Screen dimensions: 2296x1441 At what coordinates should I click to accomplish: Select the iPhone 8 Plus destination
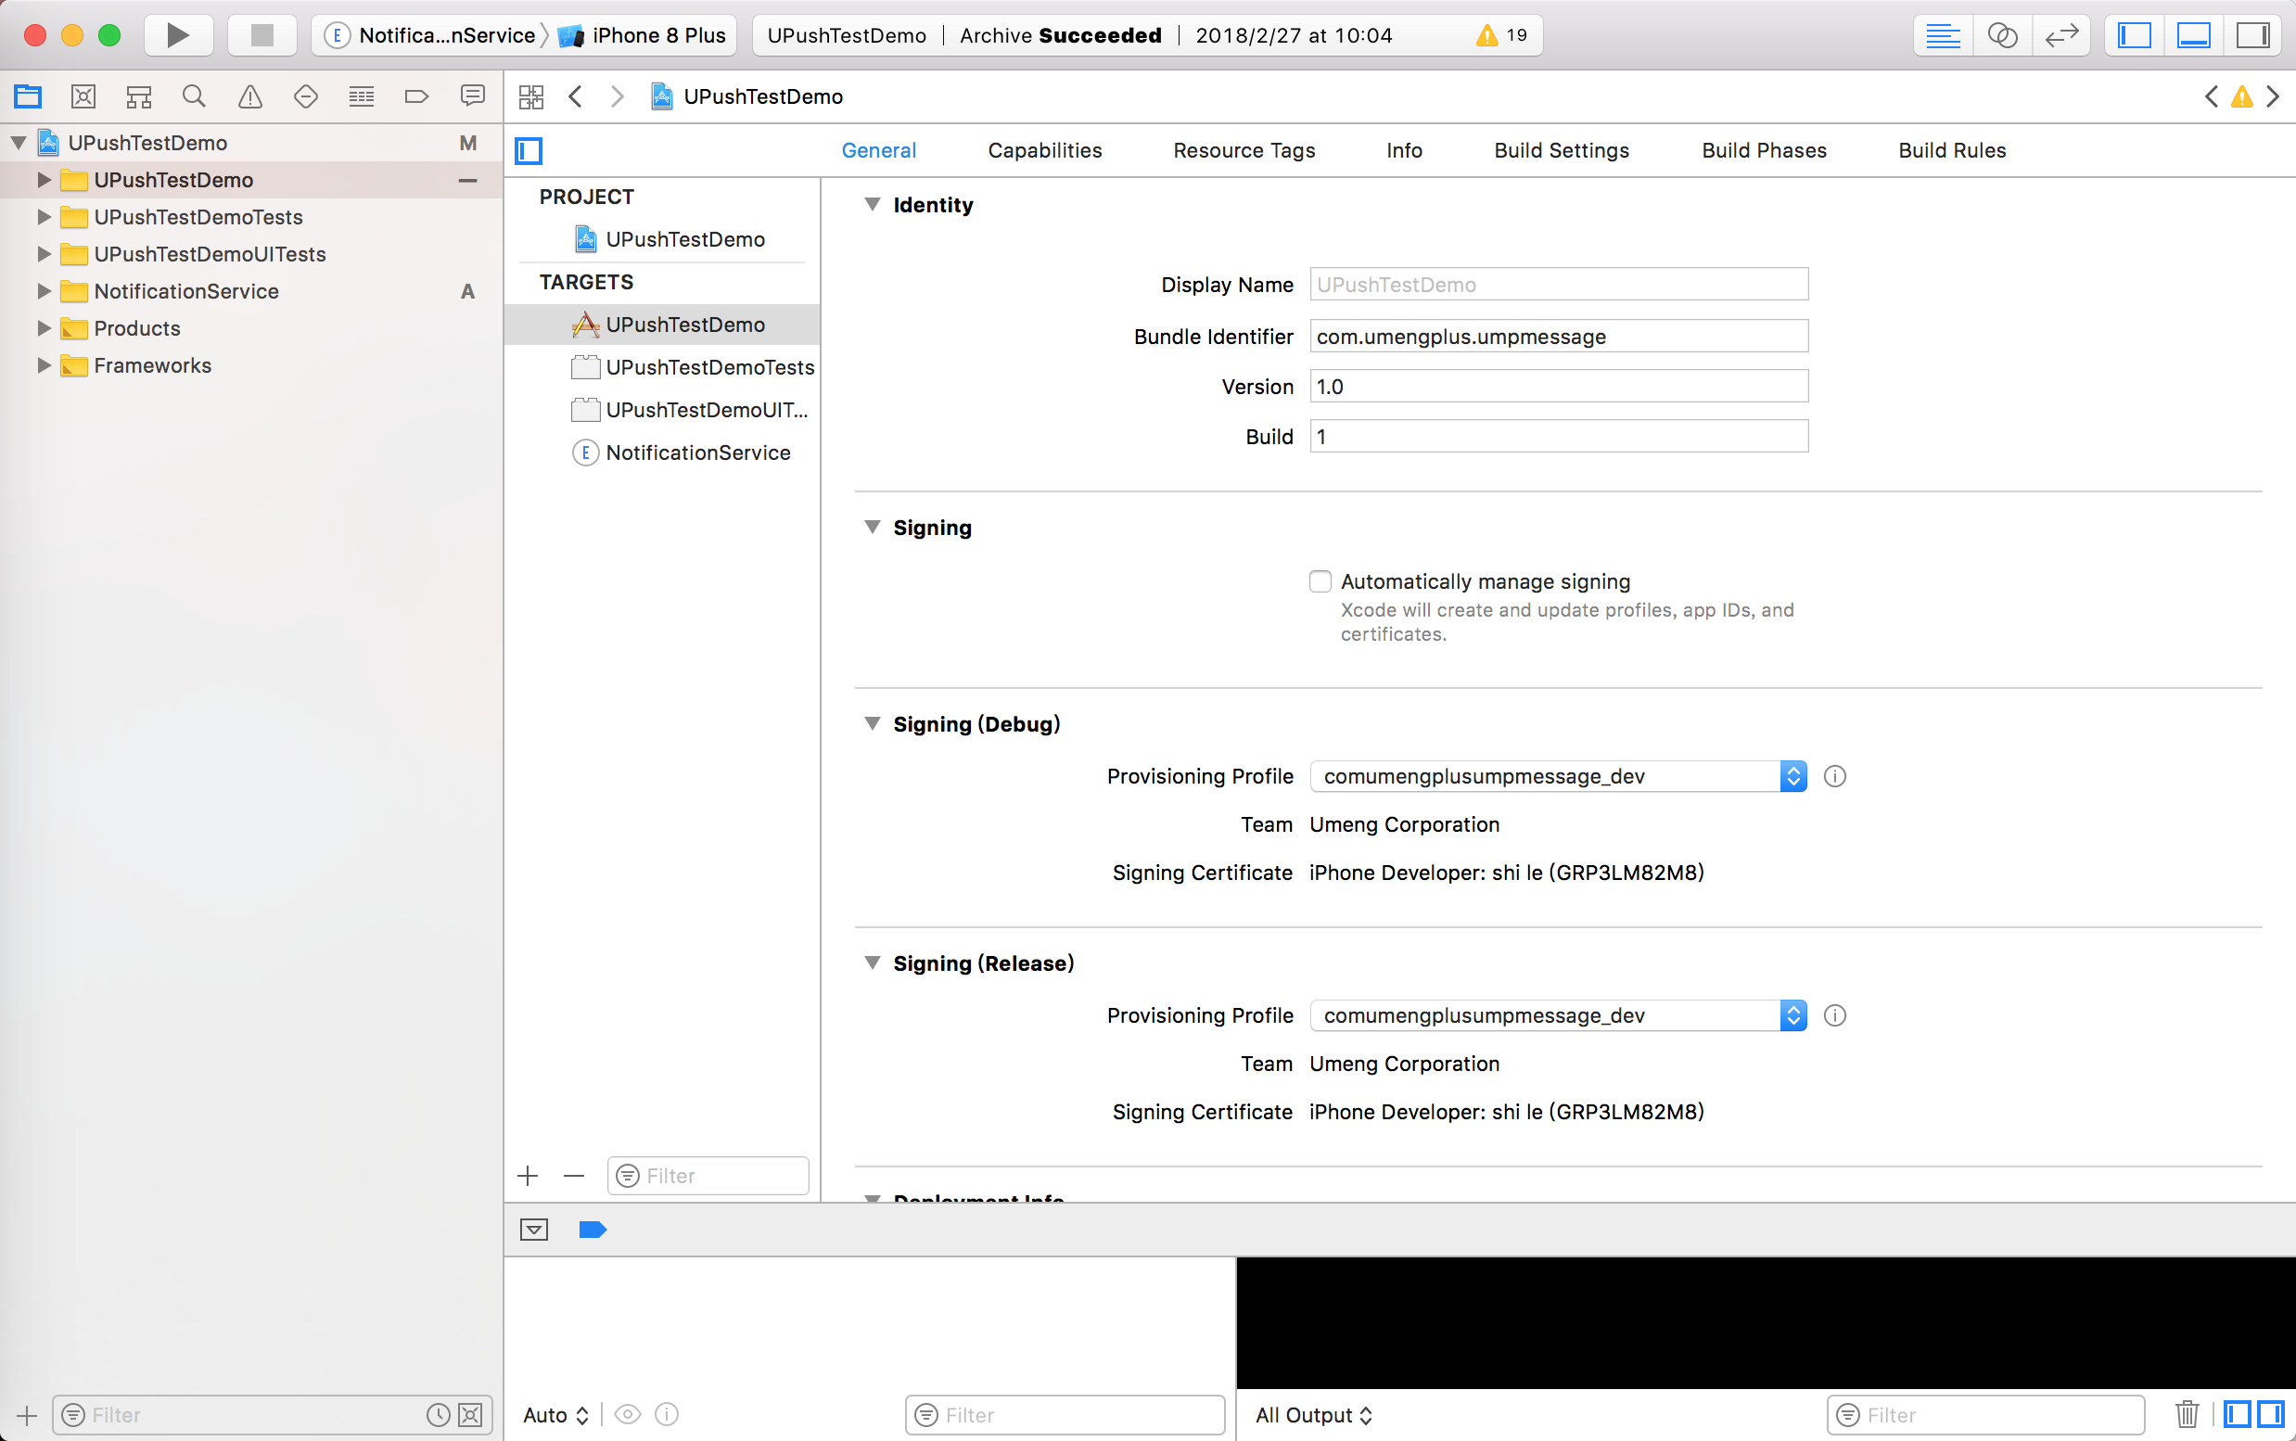click(644, 35)
